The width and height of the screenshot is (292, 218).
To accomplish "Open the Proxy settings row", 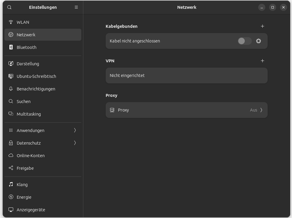I will pyautogui.click(x=186, y=110).
